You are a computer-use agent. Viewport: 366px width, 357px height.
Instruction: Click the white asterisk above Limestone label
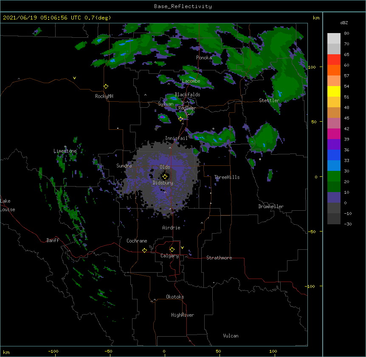tap(65, 147)
